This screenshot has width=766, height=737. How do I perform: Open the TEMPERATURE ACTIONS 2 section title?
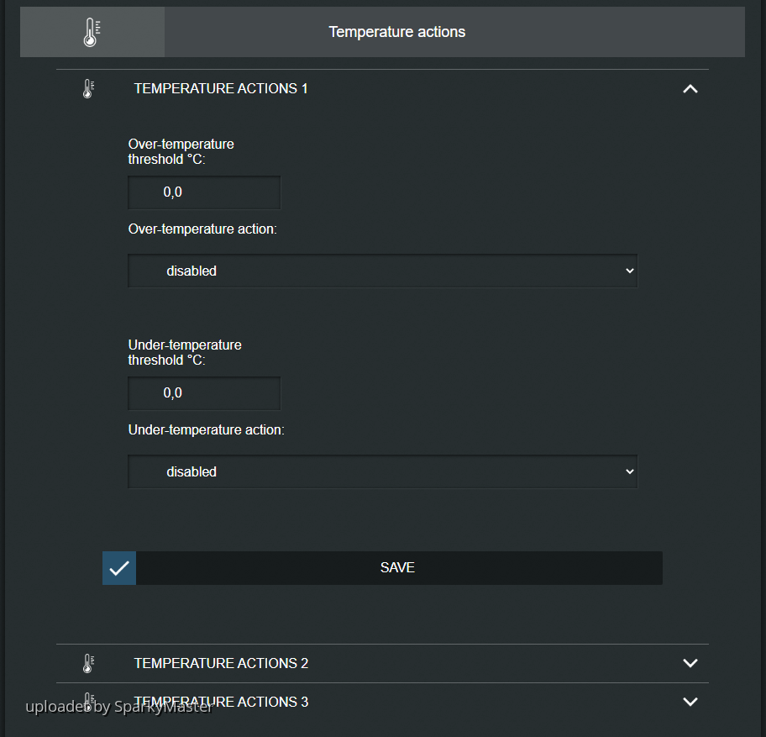click(x=221, y=663)
